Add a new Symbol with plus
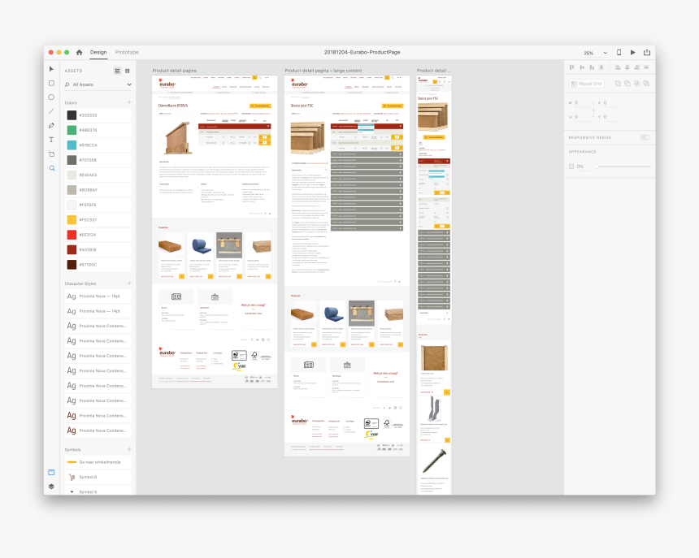 129,449
